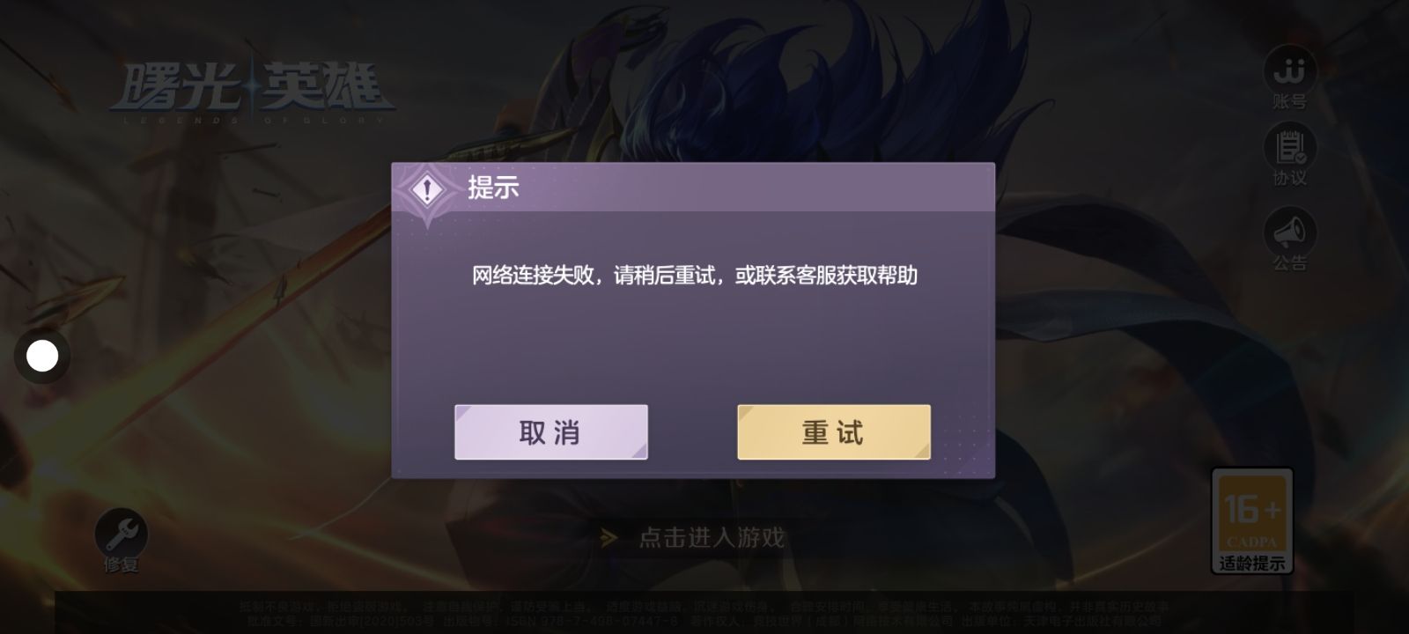The width and height of the screenshot is (1409, 634).
Task: Click the exclamation warning icon in dialog header
Action: (x=428, y=188)
